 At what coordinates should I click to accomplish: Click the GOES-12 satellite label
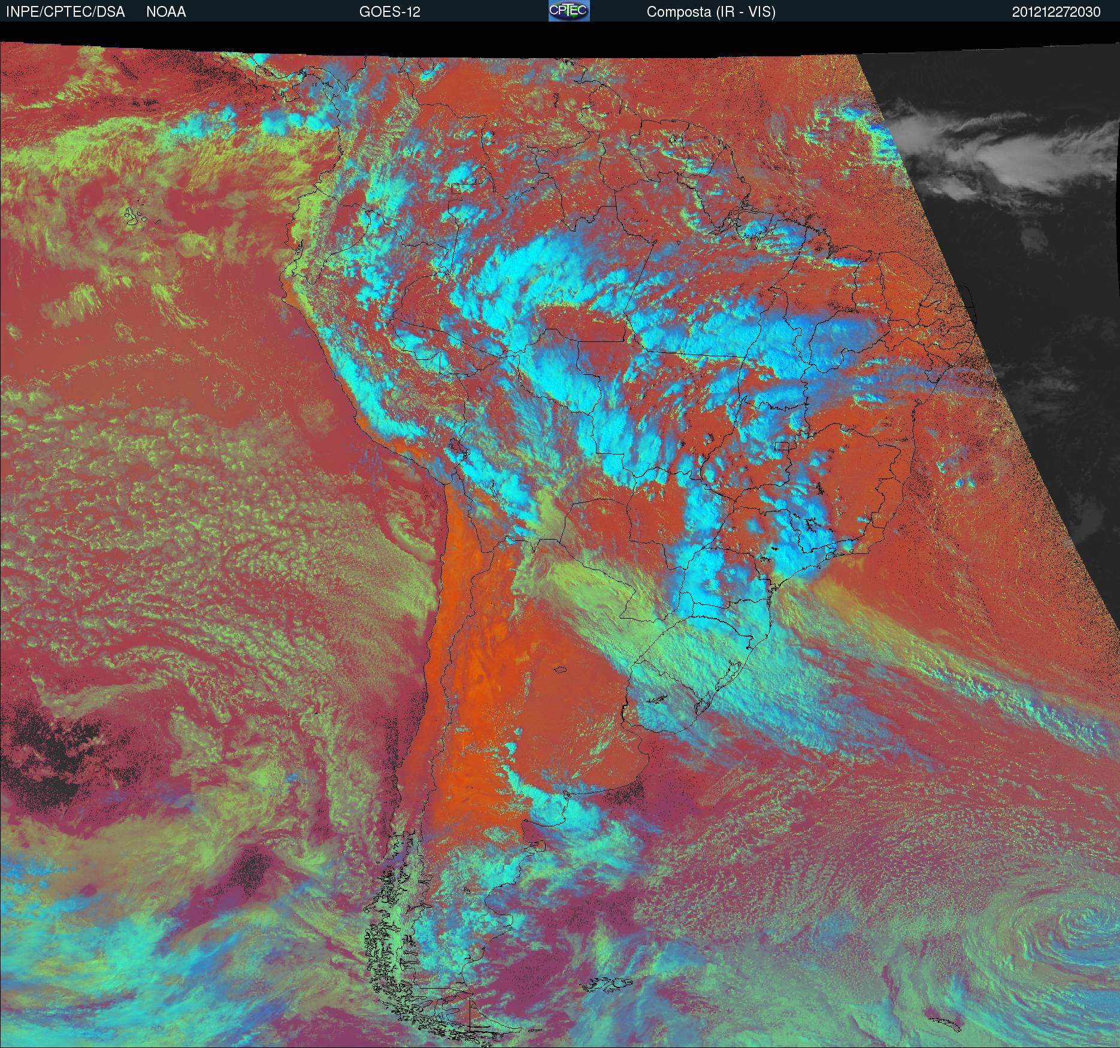[x=390, y=12]
